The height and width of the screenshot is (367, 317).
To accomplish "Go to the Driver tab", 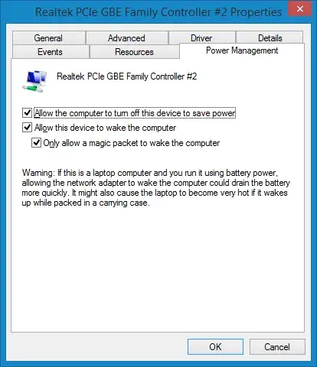I will (x=201, y=38).
